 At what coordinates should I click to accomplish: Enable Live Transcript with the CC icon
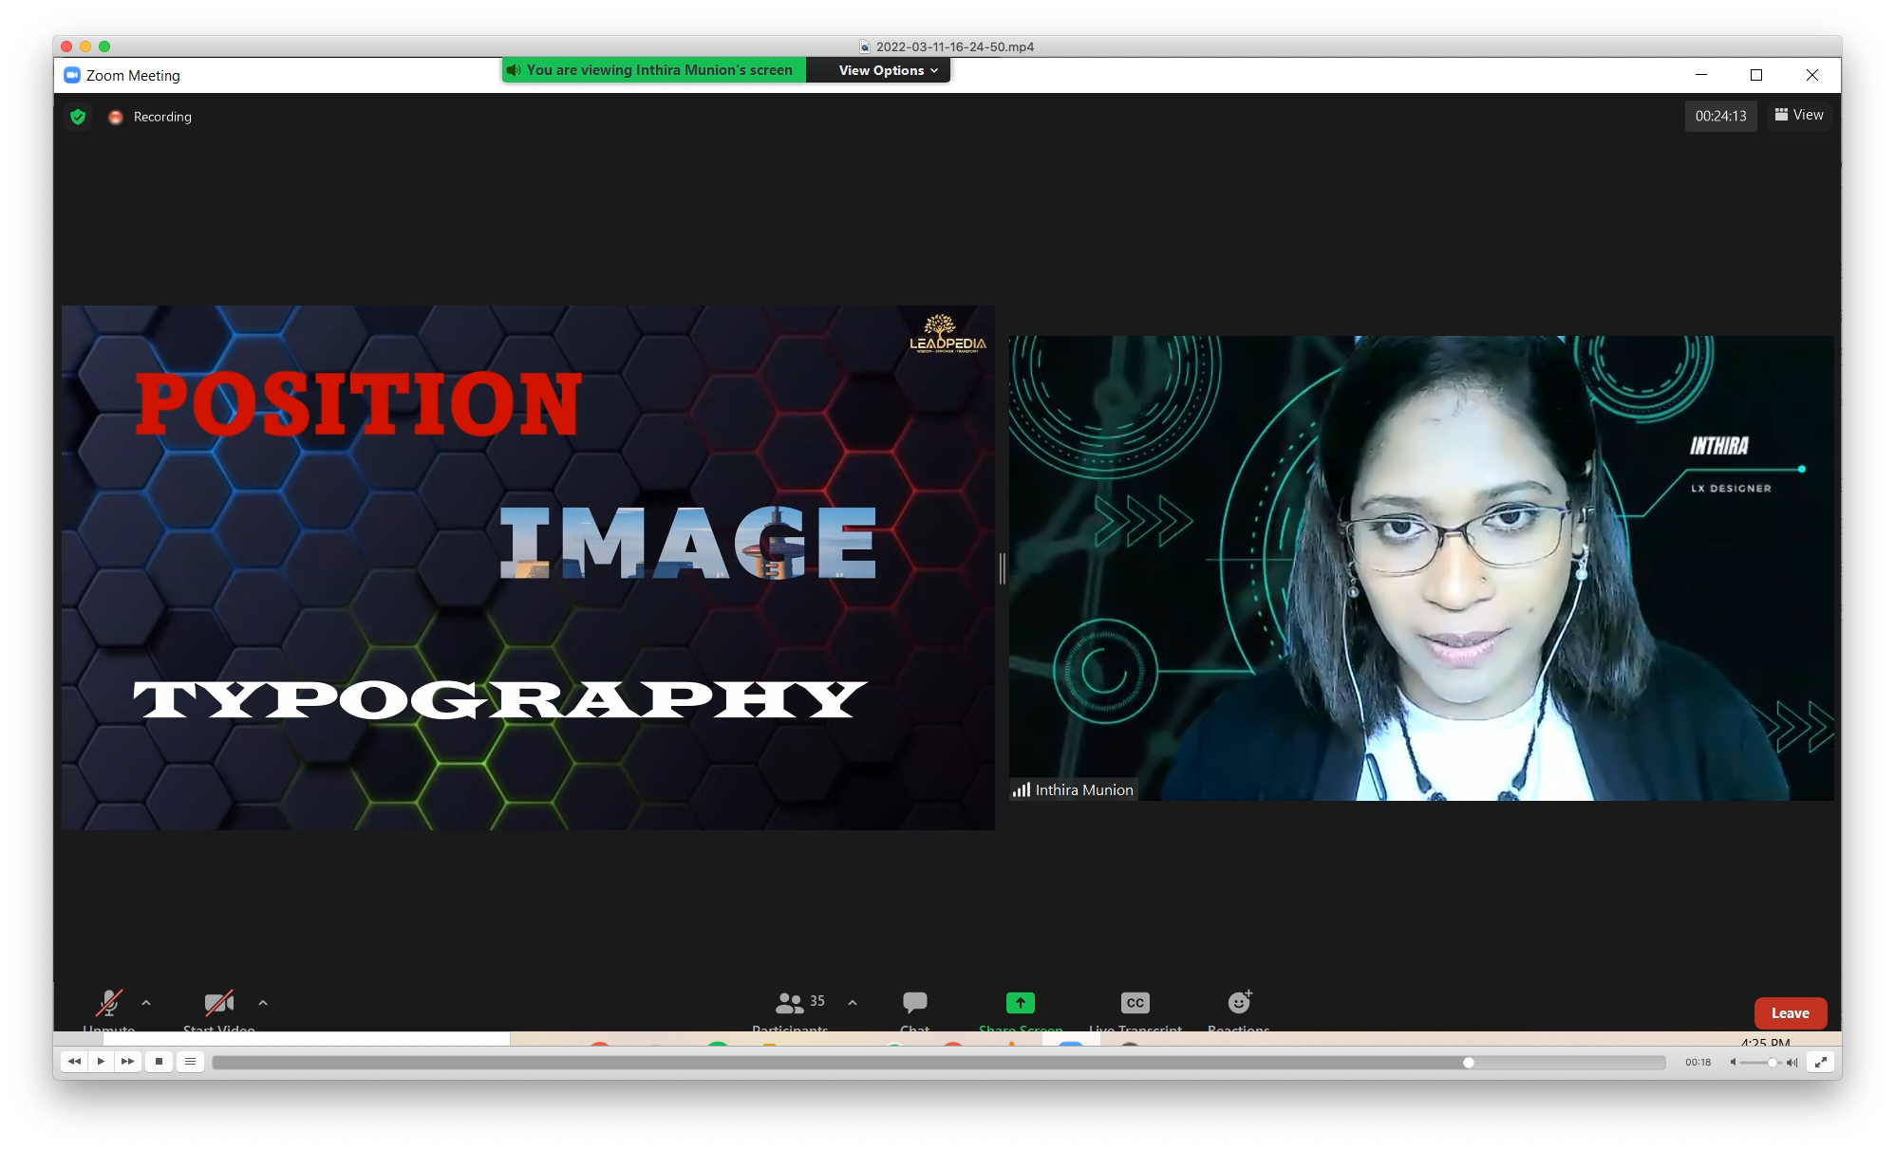point(1135,1003)
